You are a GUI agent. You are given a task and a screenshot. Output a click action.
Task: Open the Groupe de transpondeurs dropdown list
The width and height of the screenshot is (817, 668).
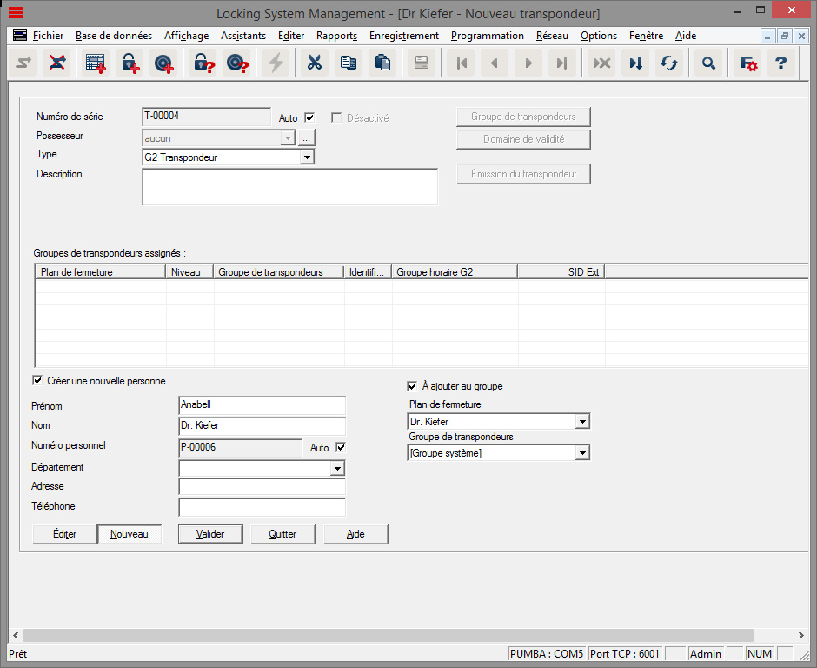pyautogui.click(x=582, y=453)
